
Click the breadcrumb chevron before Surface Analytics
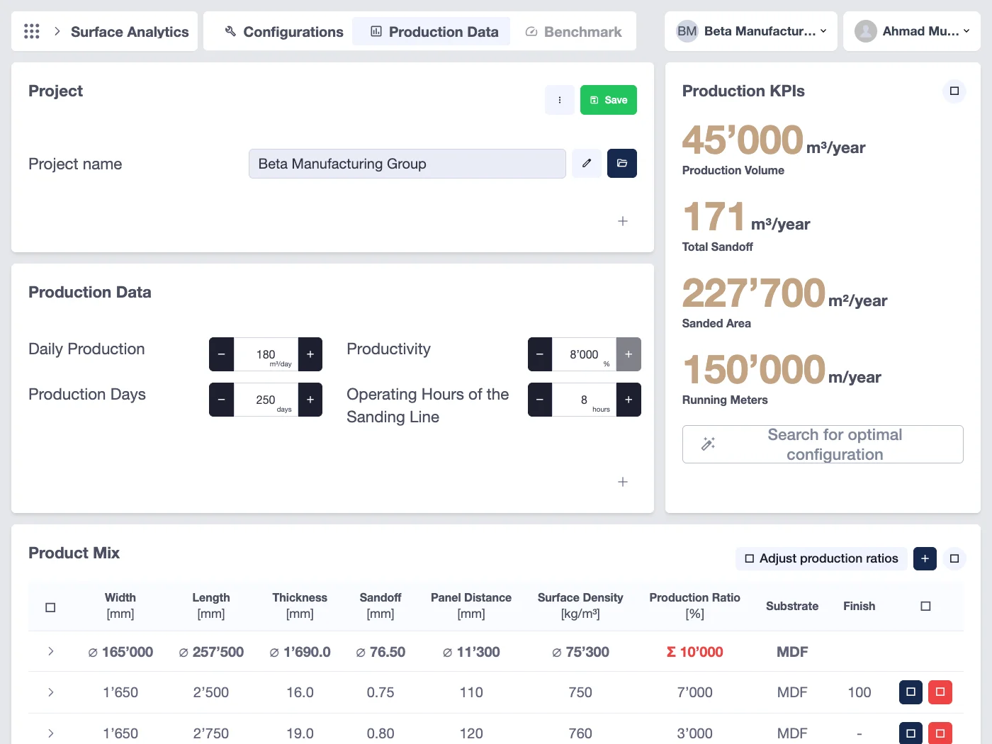click(x=57, y=31)
